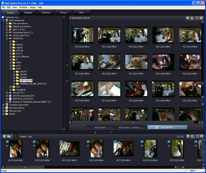Click the folder view icon in browser pane
The image size is (206, 173).
tap(201, 18)
